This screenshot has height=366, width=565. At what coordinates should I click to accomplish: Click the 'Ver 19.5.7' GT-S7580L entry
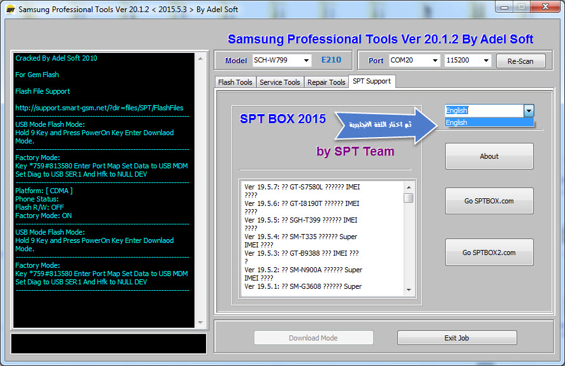pos(302,191)
